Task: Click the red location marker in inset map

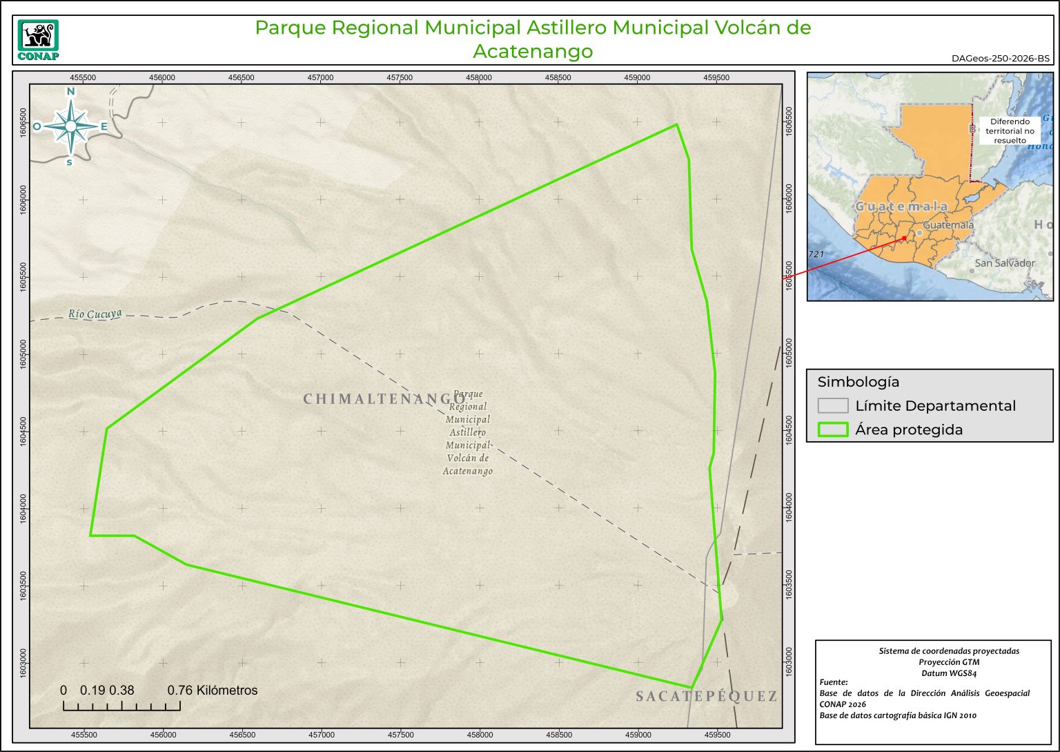Action: [904, 238]
